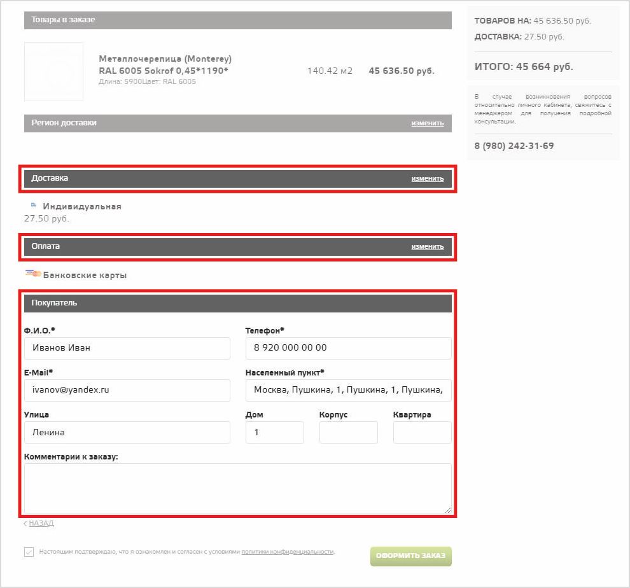Click the individual delivery truck icon
630x588 pixels.
[34, 206]
